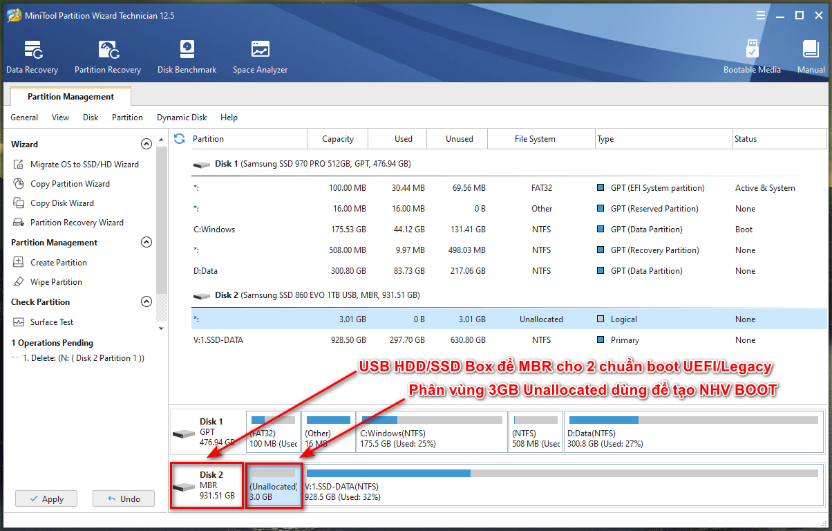Sort by the Type column header
832x531 pixels.
click(663, 139)
